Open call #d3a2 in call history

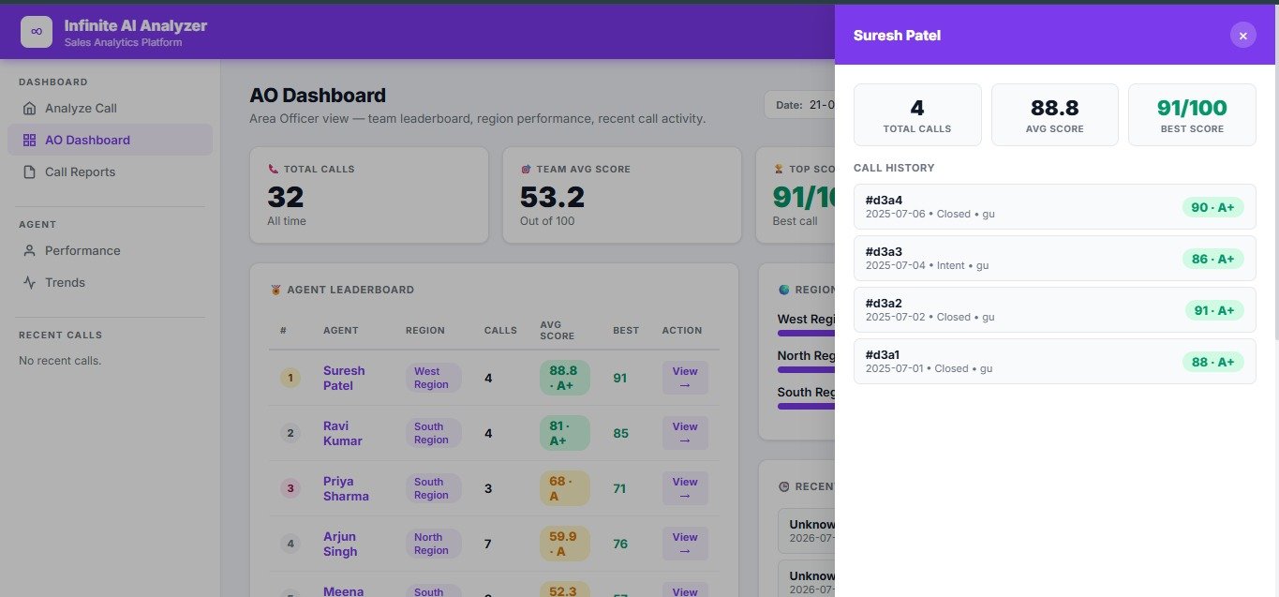point(1054,309)
